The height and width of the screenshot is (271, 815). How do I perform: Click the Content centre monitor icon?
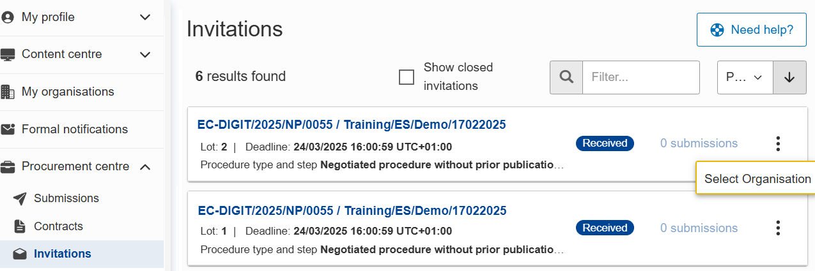coord(8,55)
